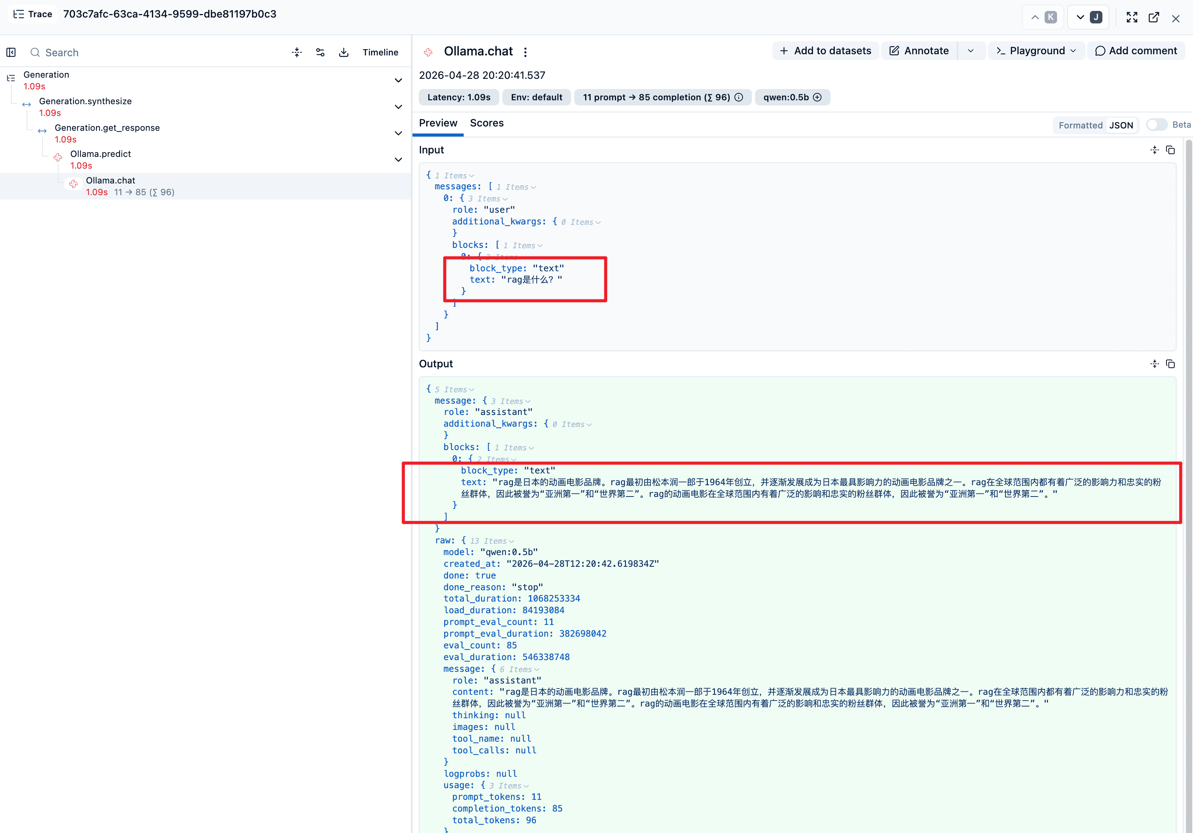
Task: Open the Playground dropdown
Action: [1036, 51]
